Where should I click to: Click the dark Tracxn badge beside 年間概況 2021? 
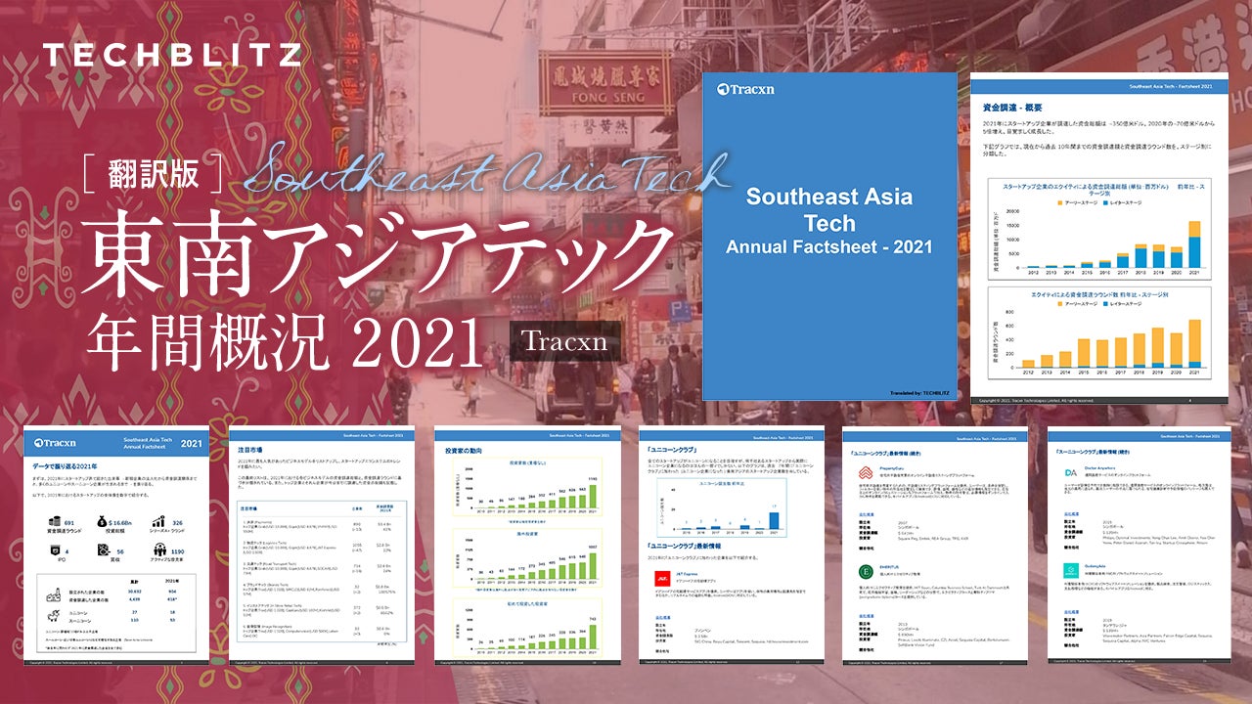[565, 341]
